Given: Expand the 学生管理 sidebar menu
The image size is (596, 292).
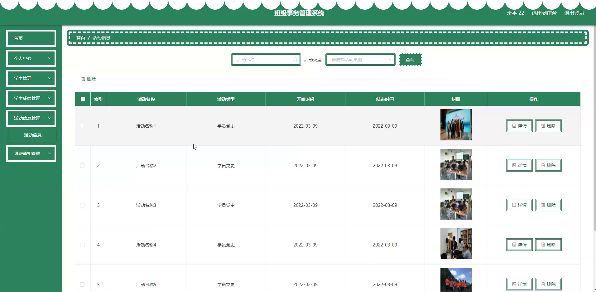Looking at the screenshot, I should (x=31, y=78).
